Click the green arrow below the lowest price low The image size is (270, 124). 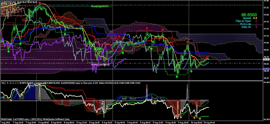pyautogui.click(x=177, y=76)
